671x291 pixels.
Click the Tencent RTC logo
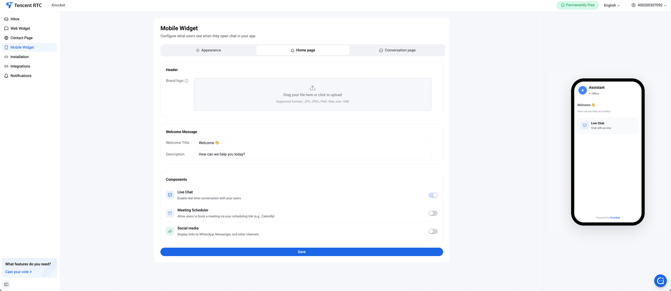click(24, 5)
